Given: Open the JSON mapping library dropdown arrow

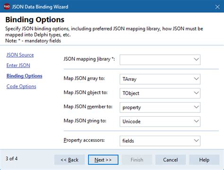Looking at the screenshot, I should pos(196,59).
